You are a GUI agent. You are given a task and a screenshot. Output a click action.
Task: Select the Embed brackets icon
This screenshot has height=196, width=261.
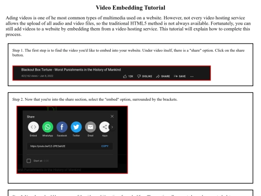click(x=33, y=127)
